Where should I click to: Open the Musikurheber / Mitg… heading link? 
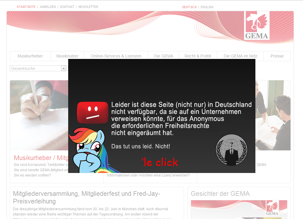41,158
